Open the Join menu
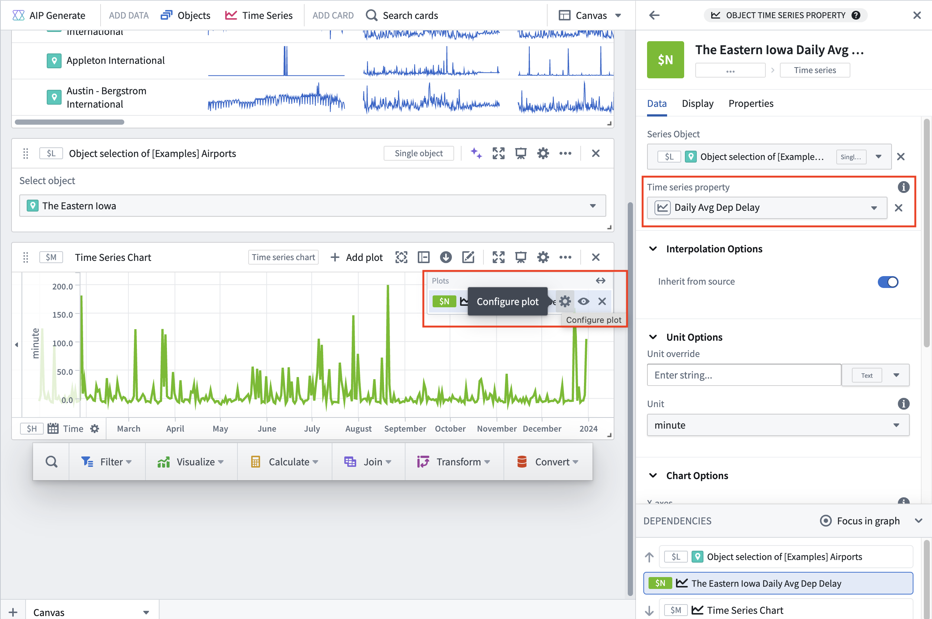Screen dimensions: 932x619 [x=368, y=462]
